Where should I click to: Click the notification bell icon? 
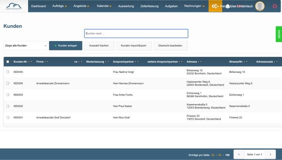click(x=228, y=6)
